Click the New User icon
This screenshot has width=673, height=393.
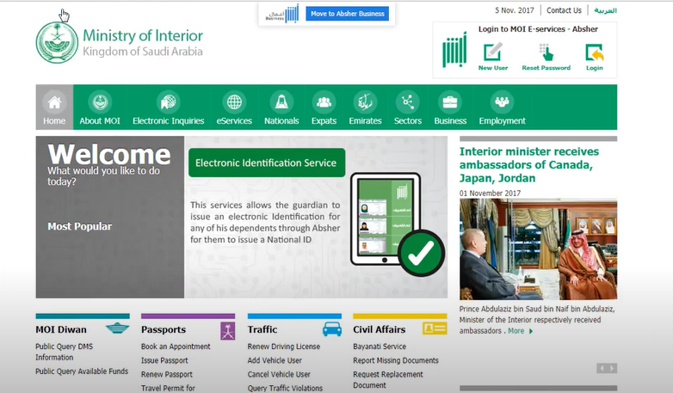tap(492, 52)
